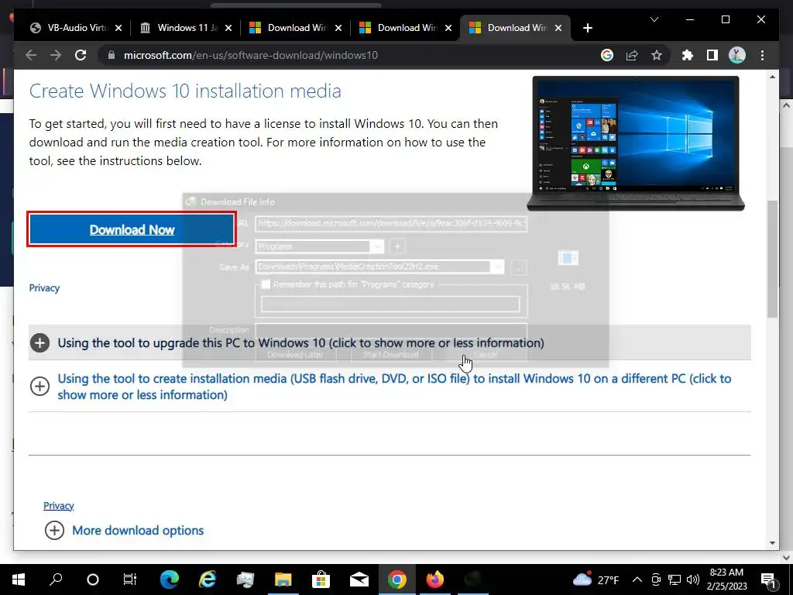
Task: Launch Internet Explorer from taskbar
Action: tap(208, 580)
